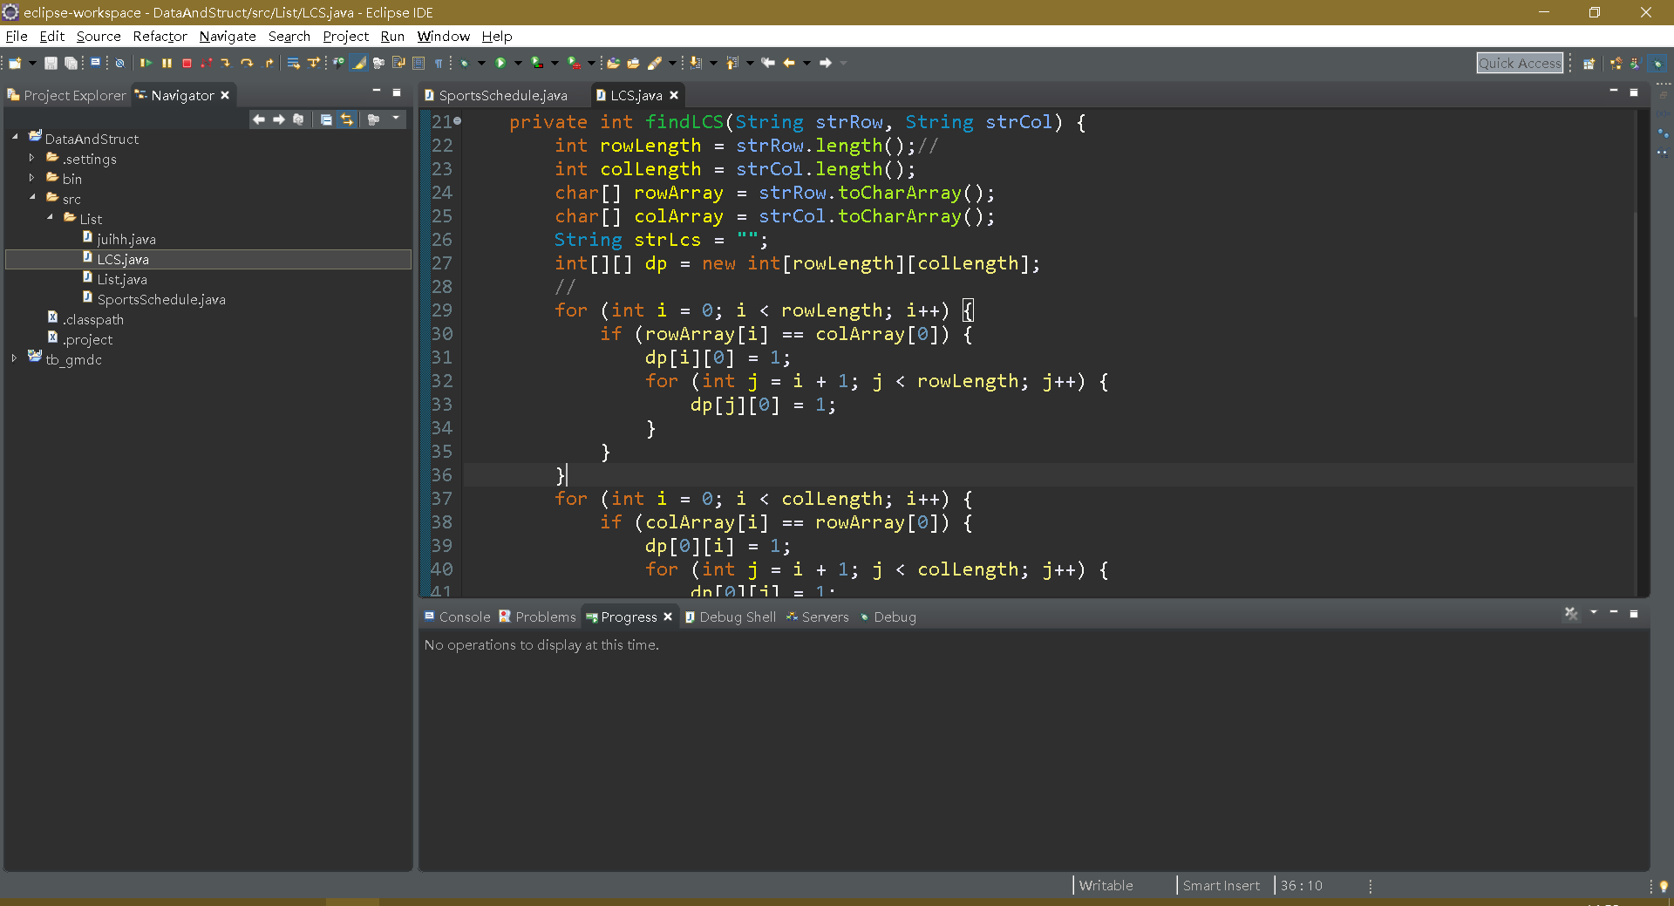
Task: Collapse the src folder
Action: 32,198
